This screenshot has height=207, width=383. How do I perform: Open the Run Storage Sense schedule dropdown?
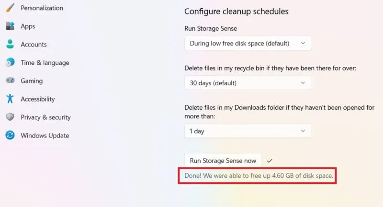[x=248, y=43]
